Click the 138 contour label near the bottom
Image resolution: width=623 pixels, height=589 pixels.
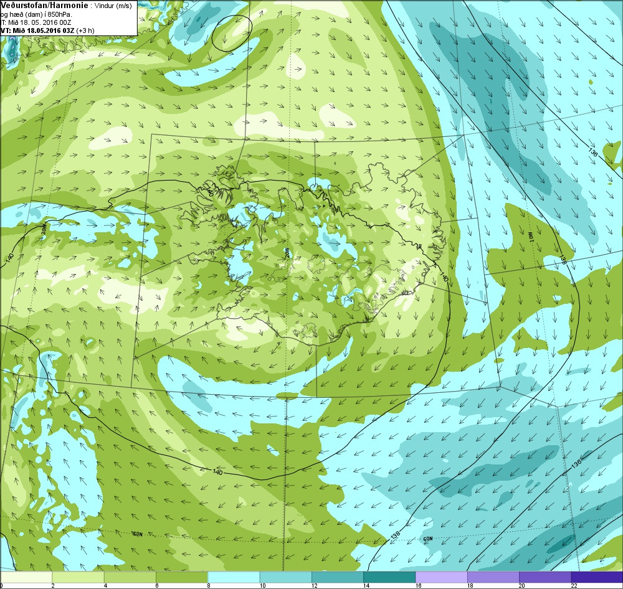point(395,535)
